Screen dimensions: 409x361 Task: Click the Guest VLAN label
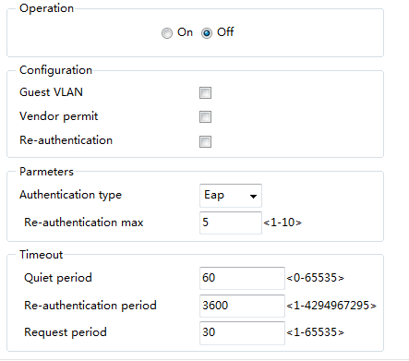coord(51,92)
